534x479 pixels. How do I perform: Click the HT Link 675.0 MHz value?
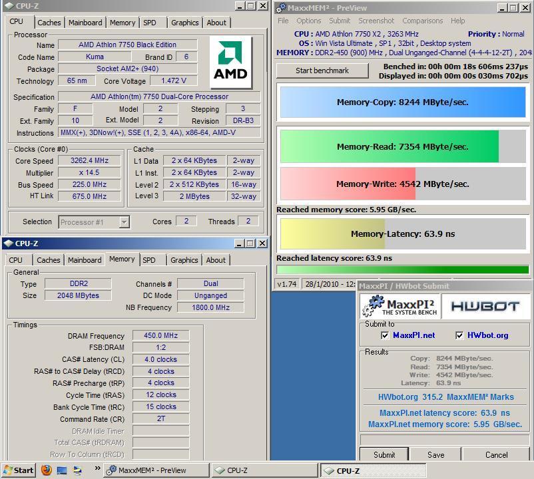coord(89,196)
